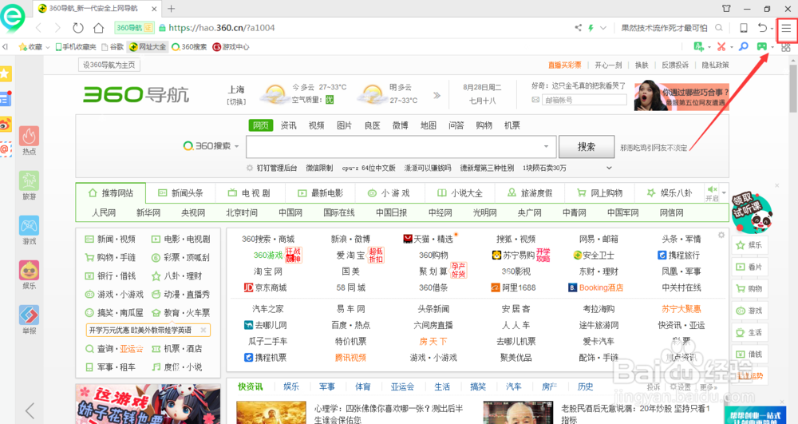This screenshot has width=798, height=424.
Task: Click the Weibo eye icon in sidebar
Action: point(5,124)
